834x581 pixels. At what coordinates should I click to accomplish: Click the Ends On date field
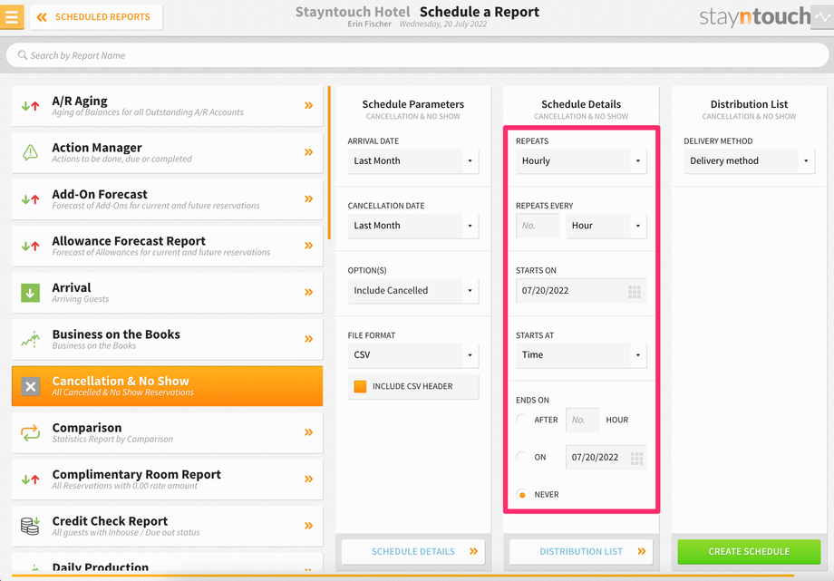click(x=606, y=457)
